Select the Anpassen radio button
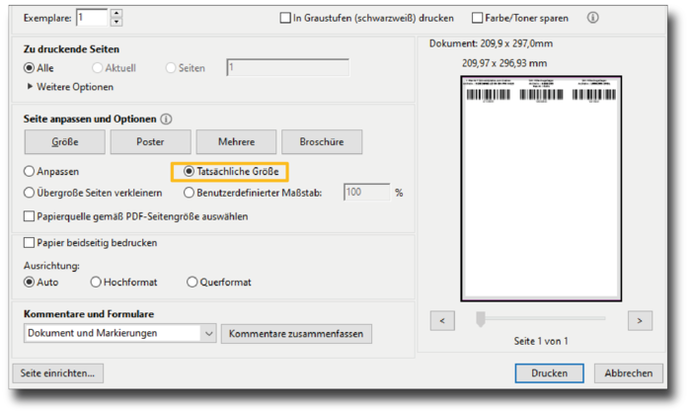 29,171
